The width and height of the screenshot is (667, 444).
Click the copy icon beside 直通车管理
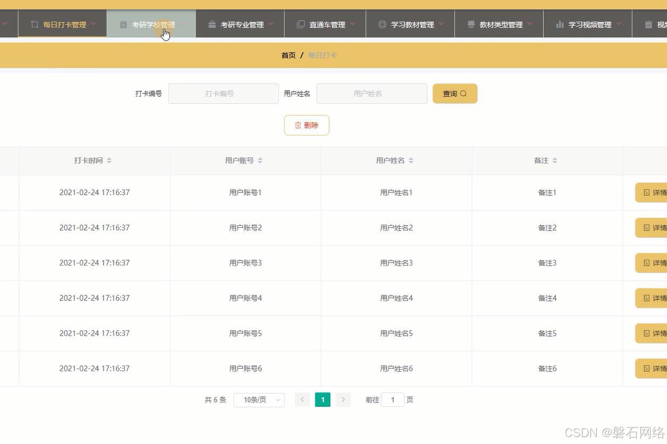[301, 24]
